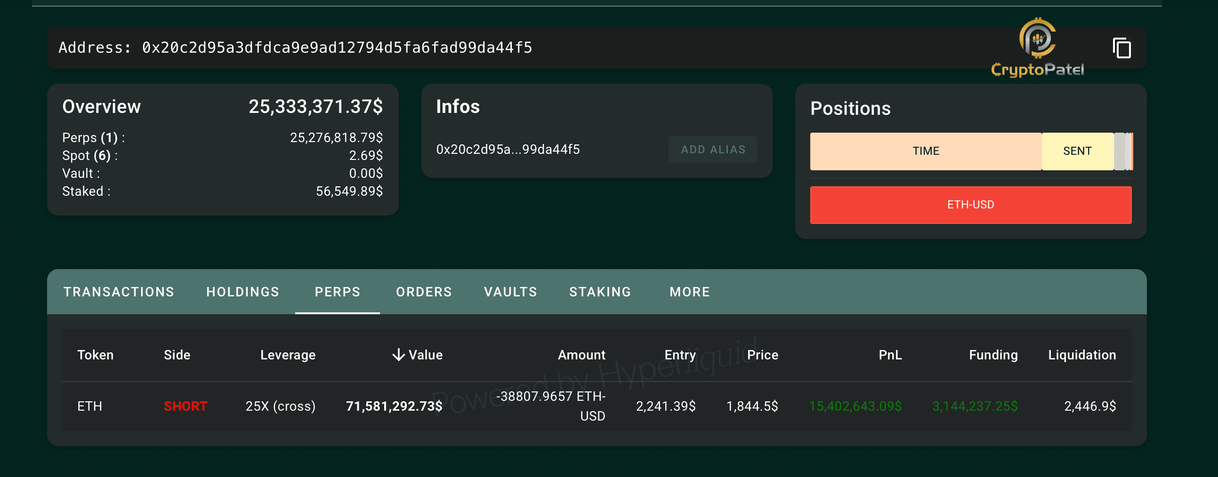
Task: Click the current price 1,844.5$
Action: pos(752,406)
